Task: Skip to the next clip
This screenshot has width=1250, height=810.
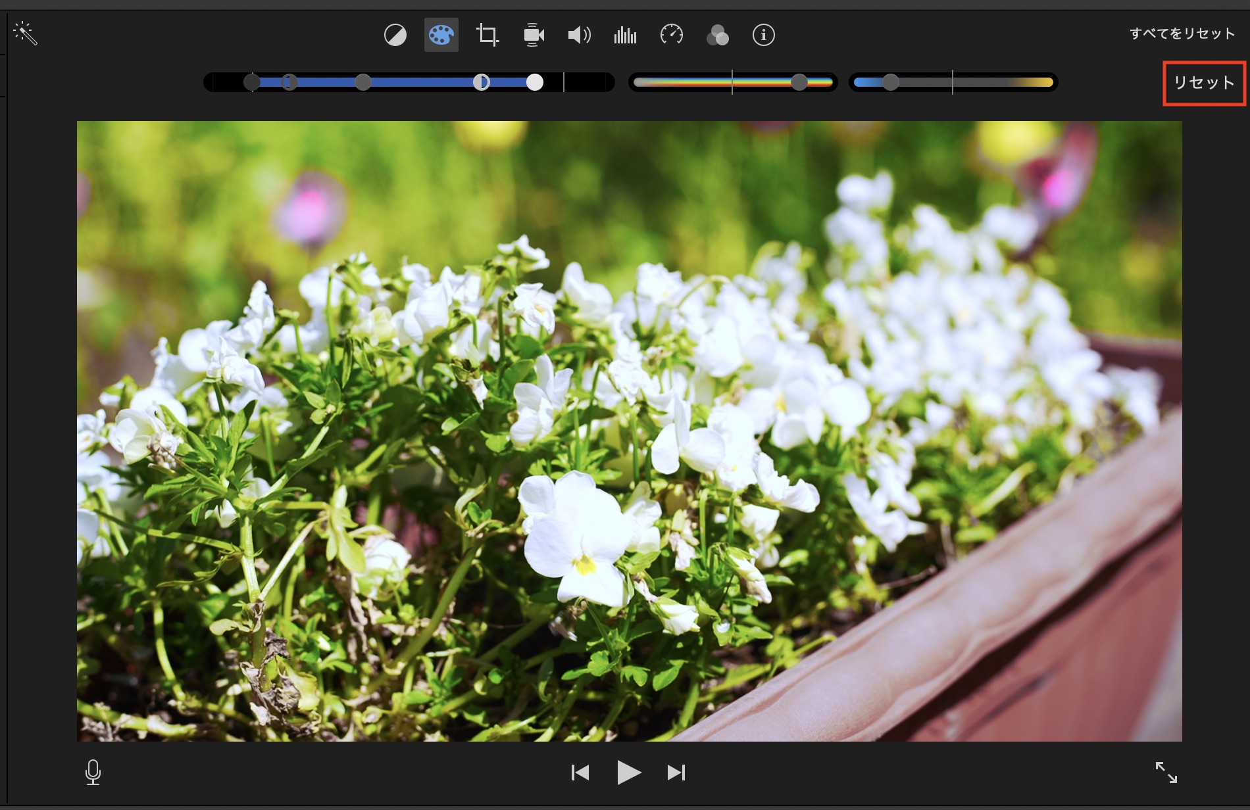Action: pyautogui.click(x=676, y=773)
